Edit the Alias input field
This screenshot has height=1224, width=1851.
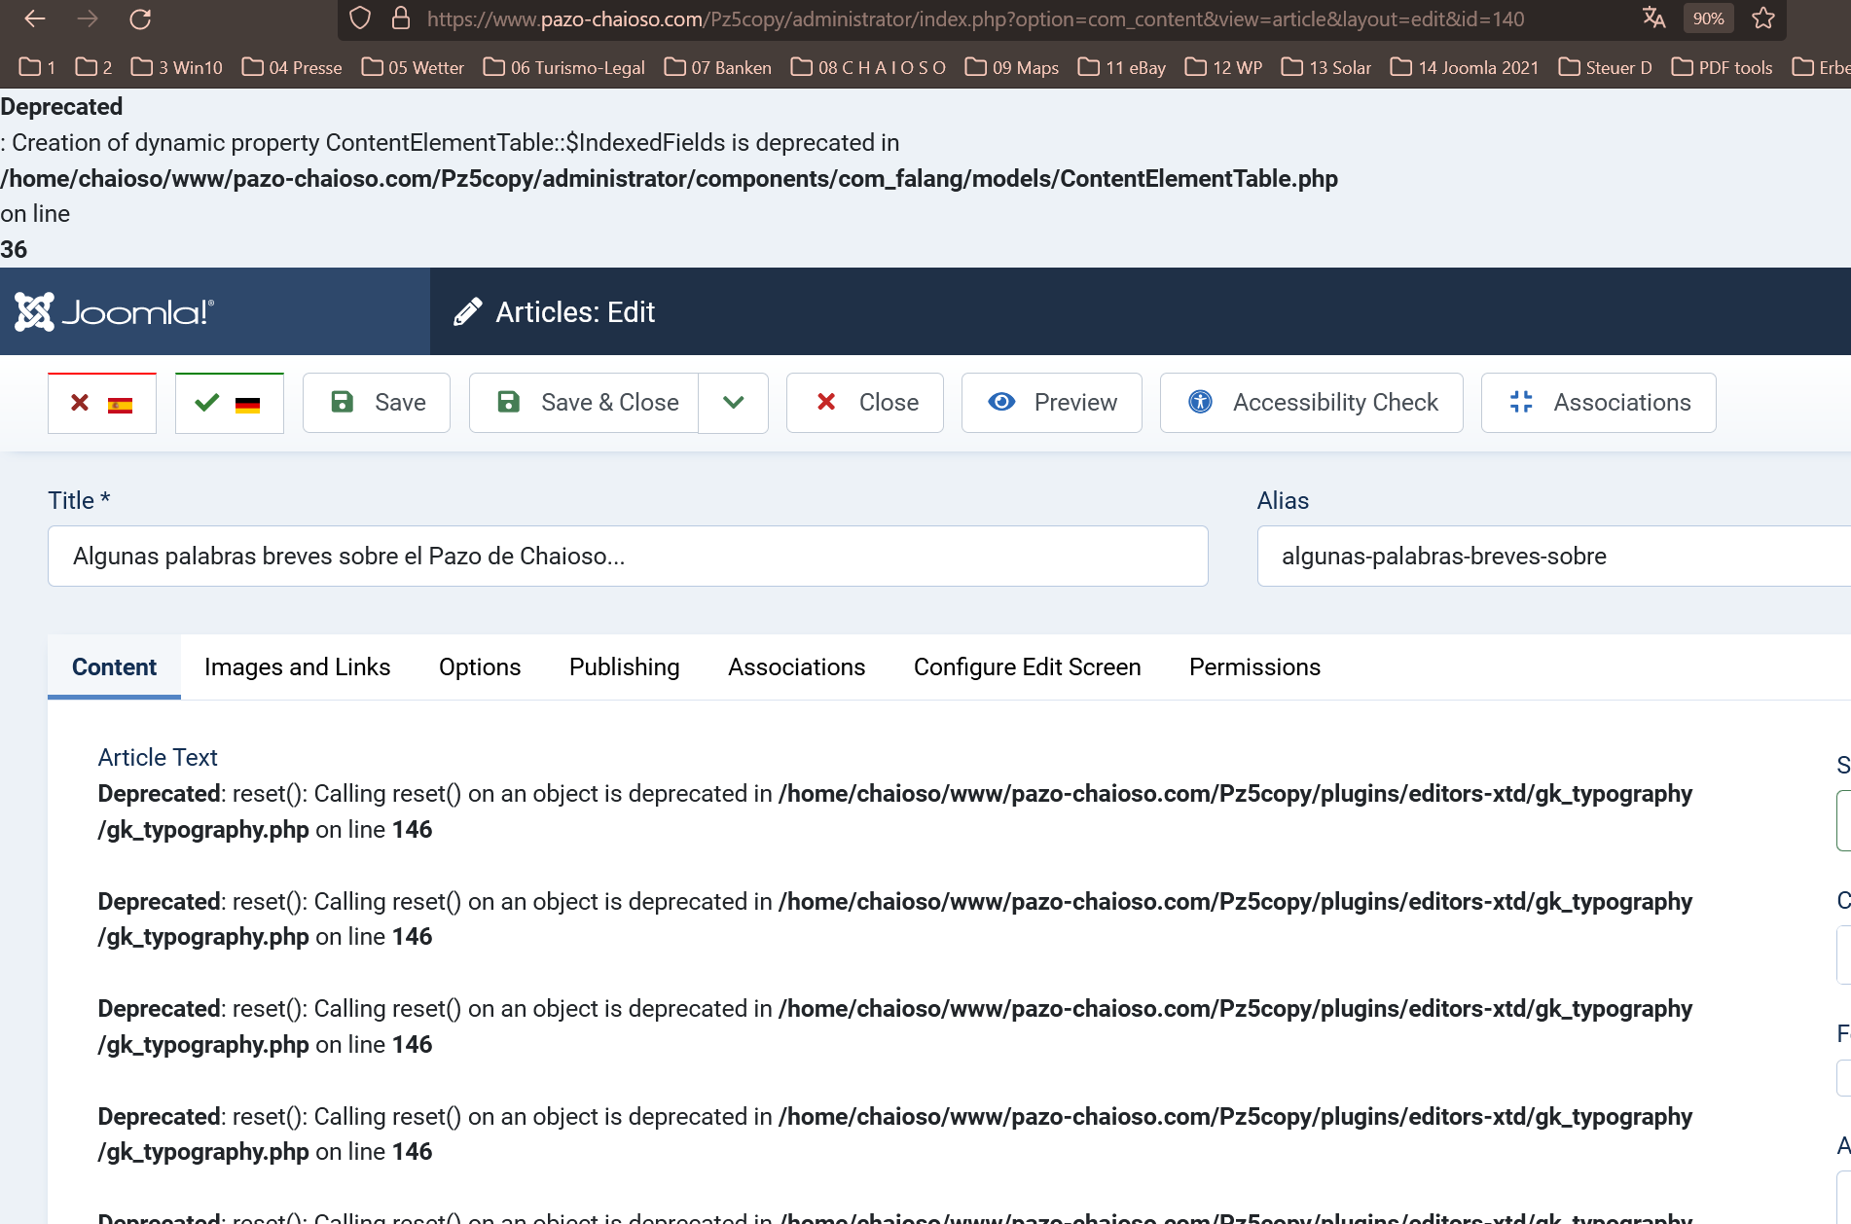(x=1554, y=557)
